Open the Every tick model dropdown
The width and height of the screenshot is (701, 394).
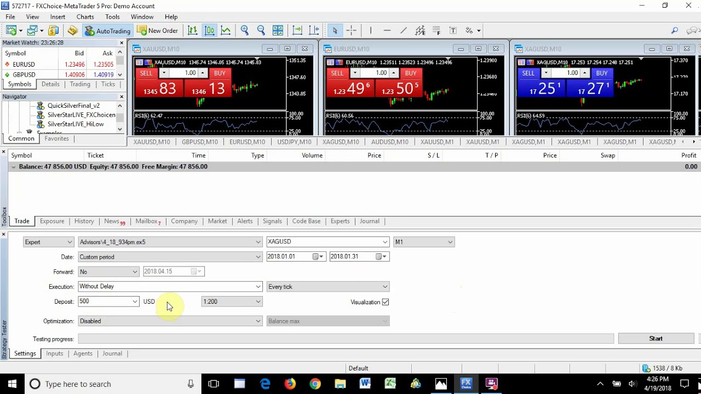click(327, 286)
